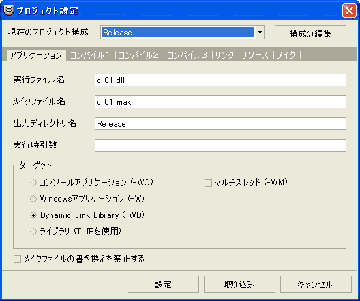Go to the リンク tab
The width and height of the screenshot is (360, 301).
coord(224,55)
